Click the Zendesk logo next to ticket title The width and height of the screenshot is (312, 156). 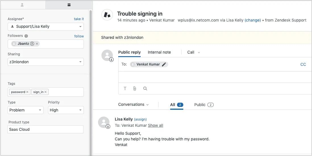107,15
